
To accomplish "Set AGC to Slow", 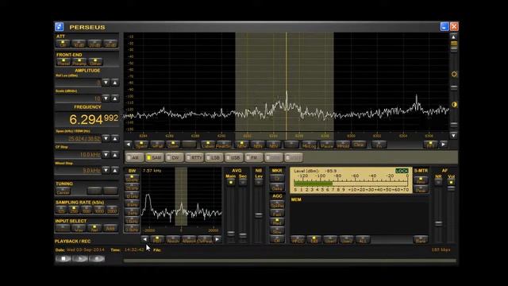I will (277, 231).
